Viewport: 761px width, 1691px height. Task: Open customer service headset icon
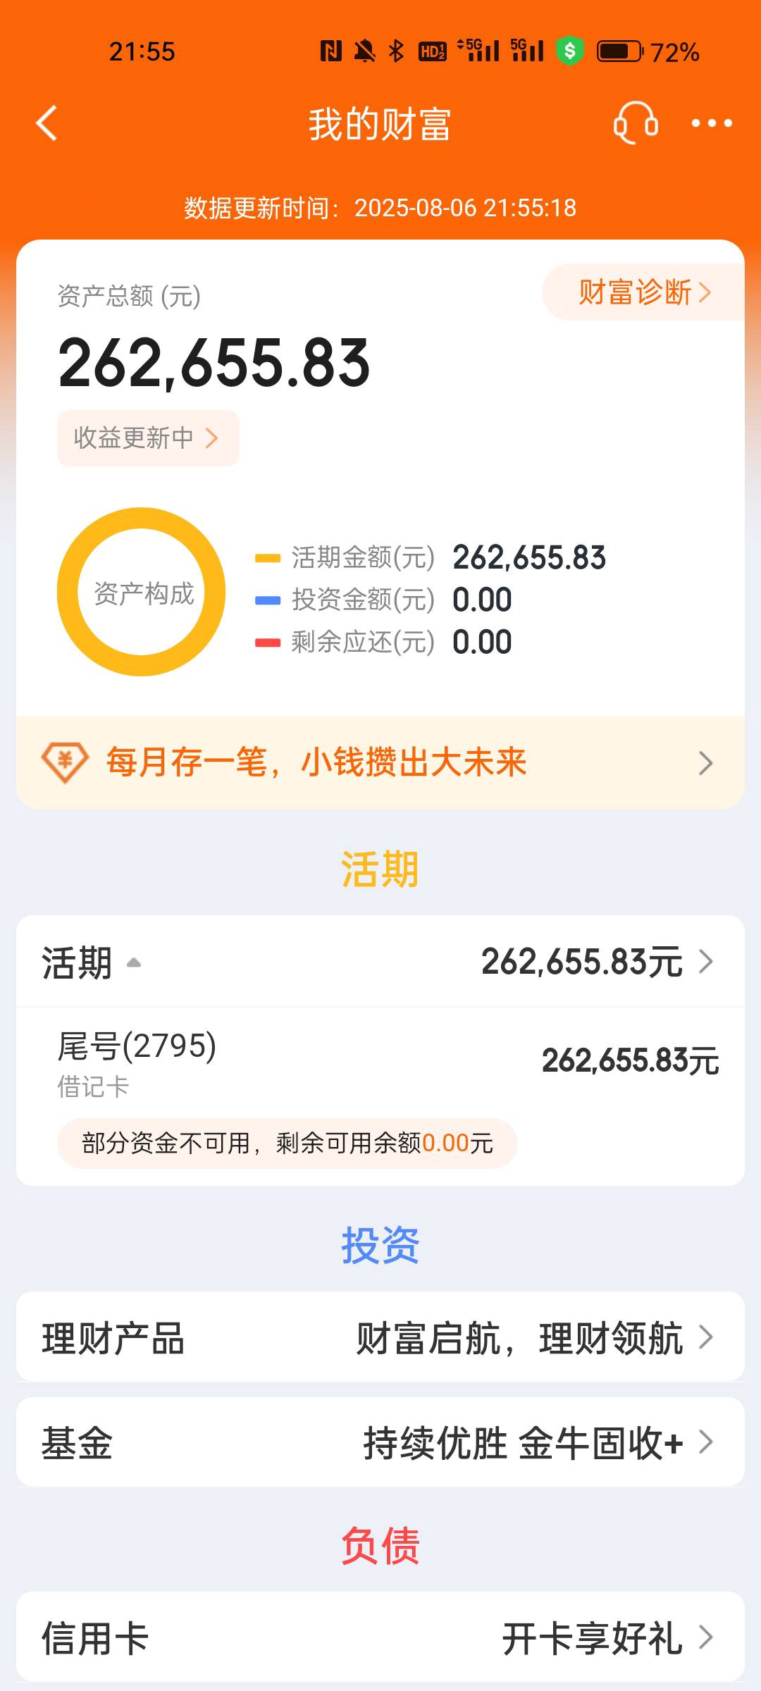click(x=636, y=123)
